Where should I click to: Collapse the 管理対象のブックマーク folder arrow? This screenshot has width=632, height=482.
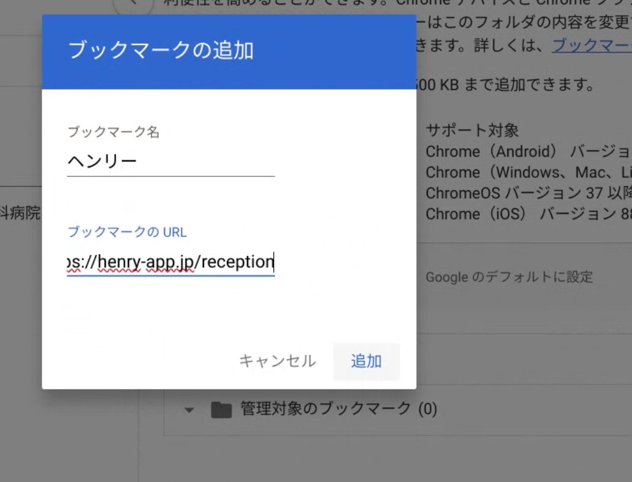click(x=189, y=410)
